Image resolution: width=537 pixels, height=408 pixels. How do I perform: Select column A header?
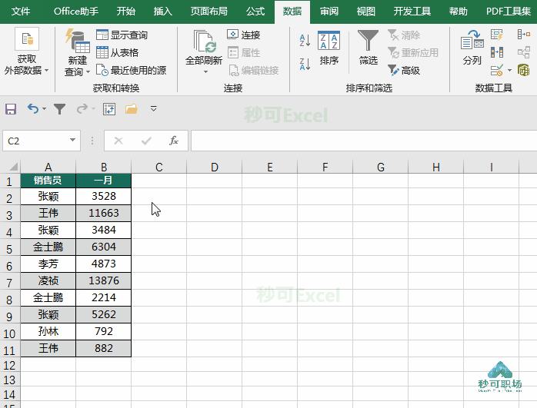[48, 168]
